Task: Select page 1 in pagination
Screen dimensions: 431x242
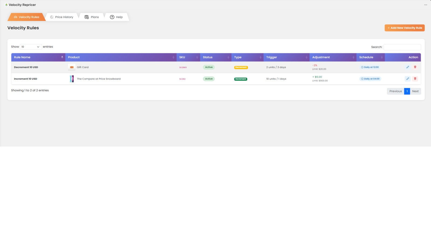Action: point(407,91)
